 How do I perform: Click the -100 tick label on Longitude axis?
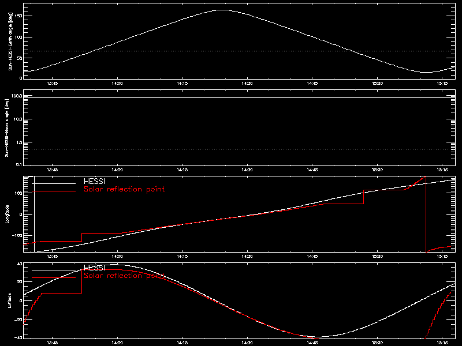point(17,235)
